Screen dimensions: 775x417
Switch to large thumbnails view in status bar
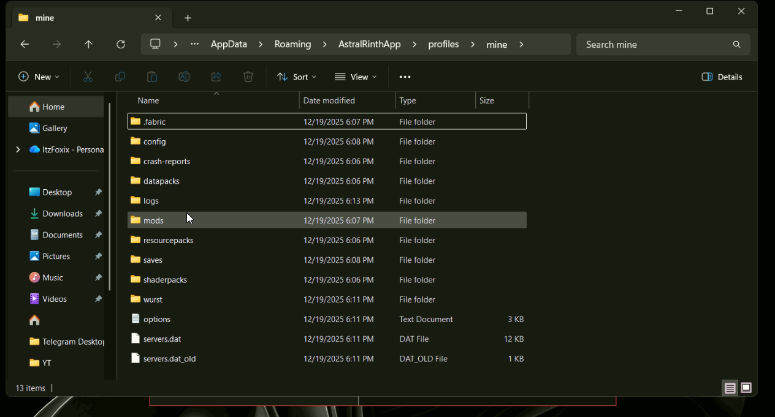pyautogui.click(x=746, y=388)
